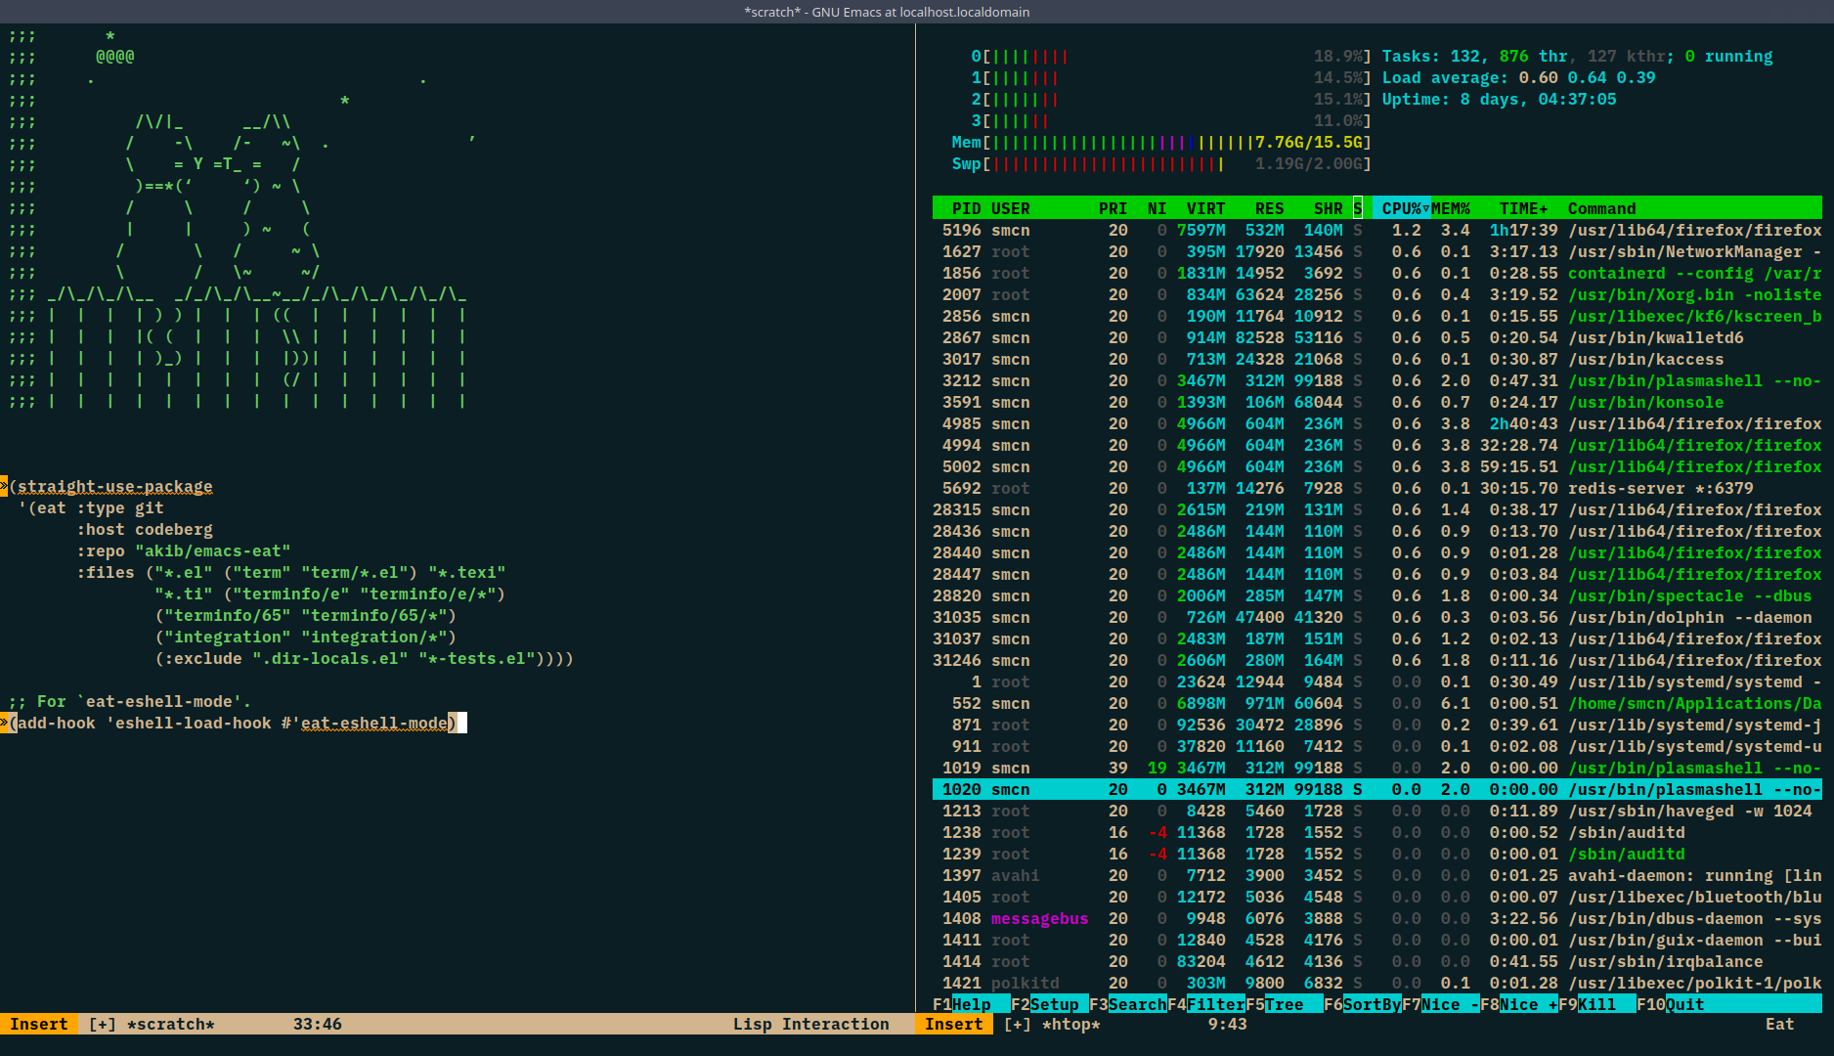
Task: Select the haveged process row 1213
Action: click(x=1377, y=811)
